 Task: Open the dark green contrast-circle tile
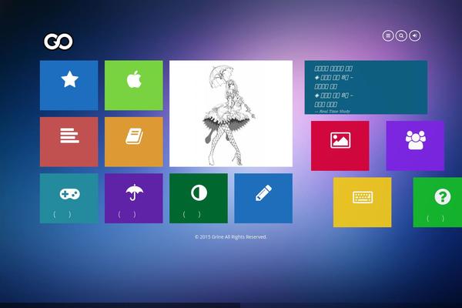click(199, 199)
